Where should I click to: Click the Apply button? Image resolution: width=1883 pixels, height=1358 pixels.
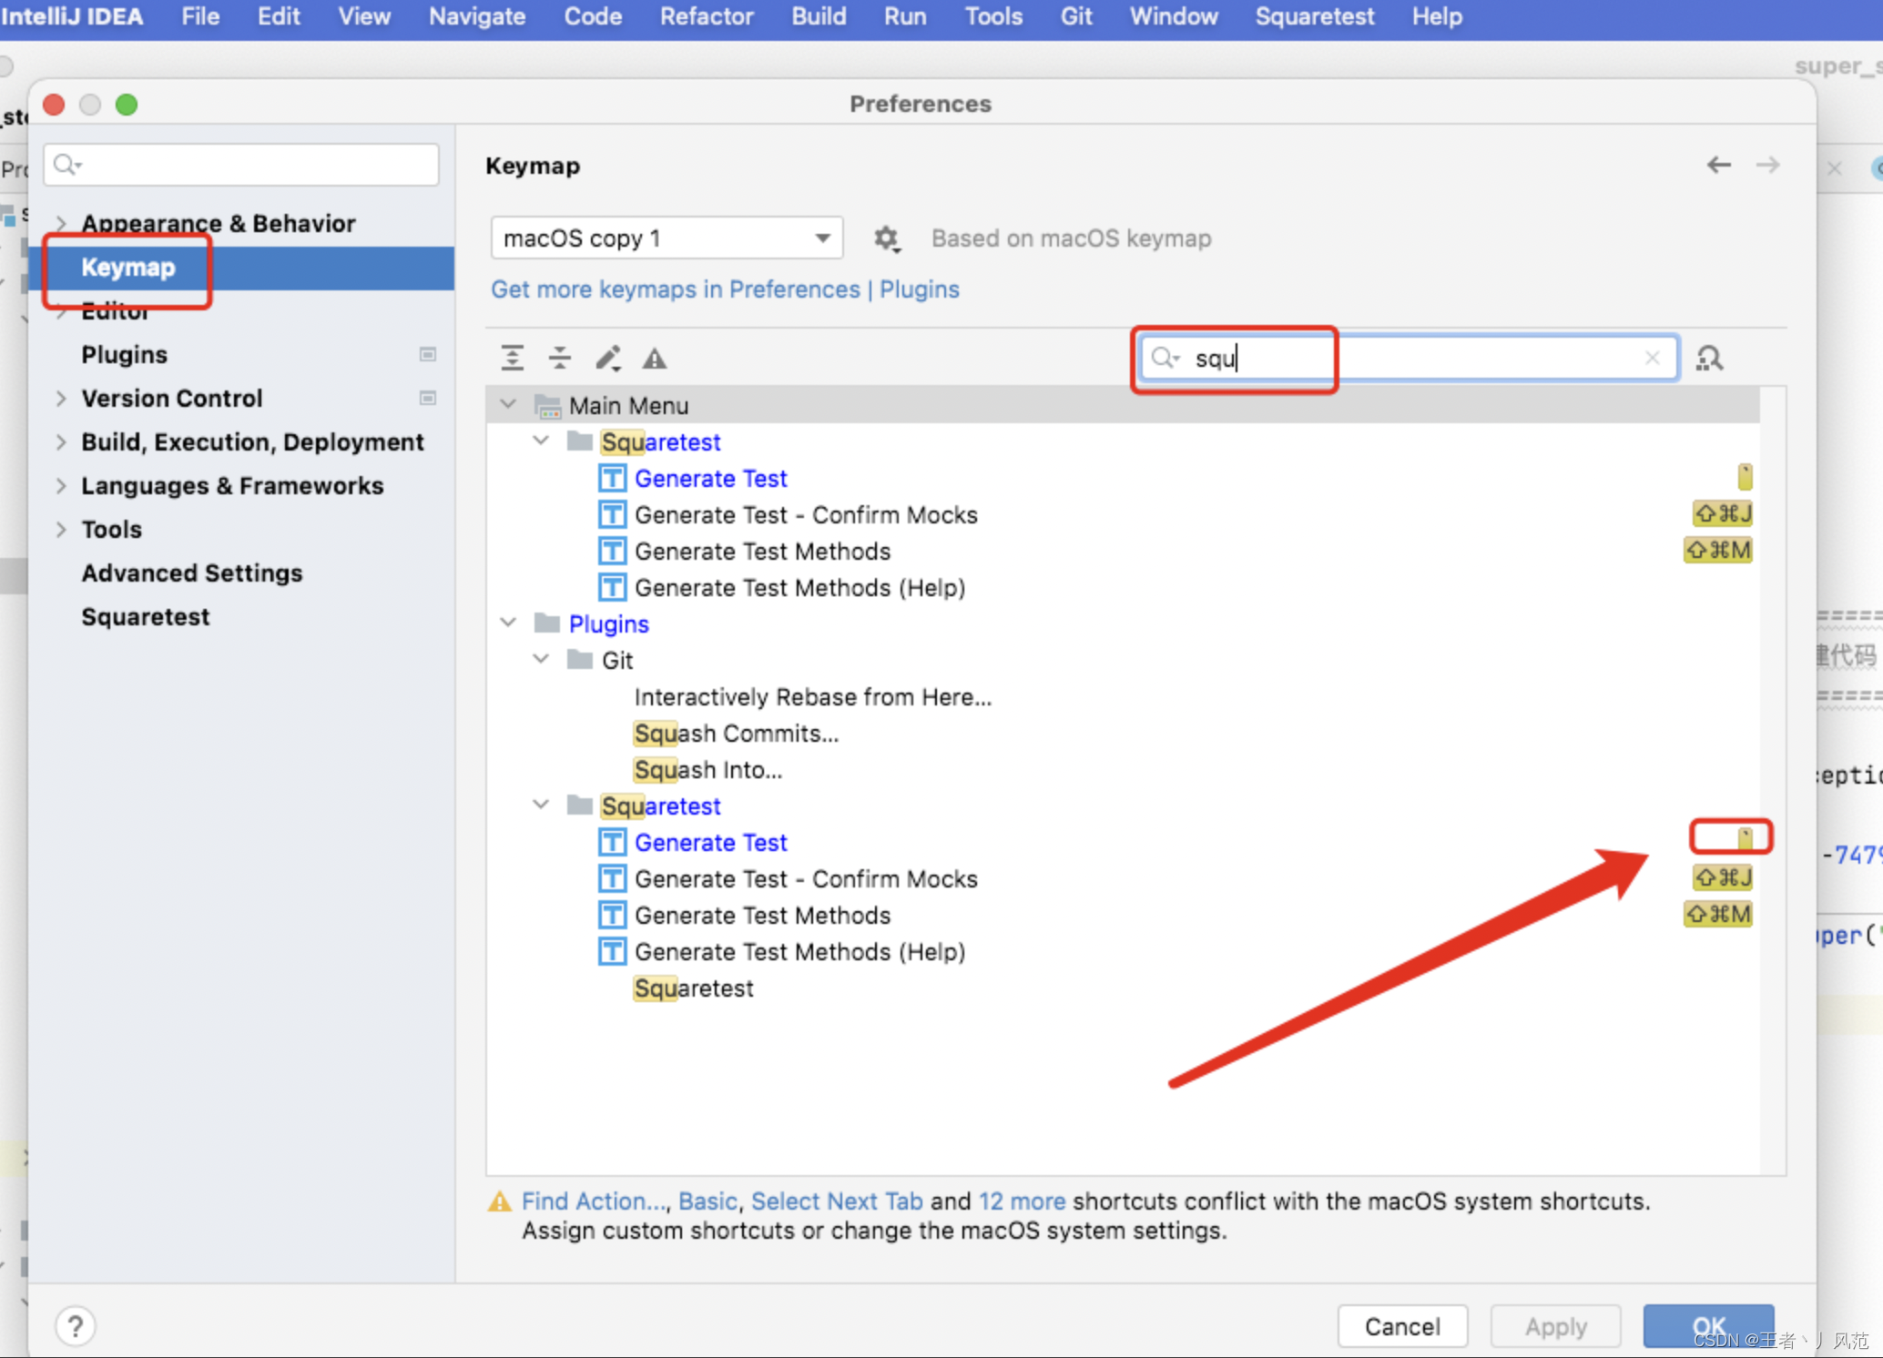point(1556,1326)
